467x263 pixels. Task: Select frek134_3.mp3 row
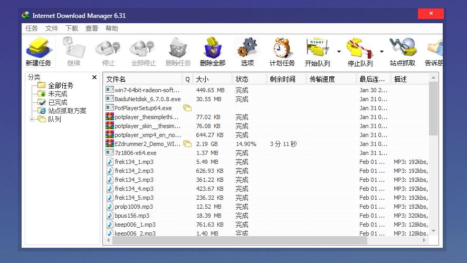click(266, 180)
